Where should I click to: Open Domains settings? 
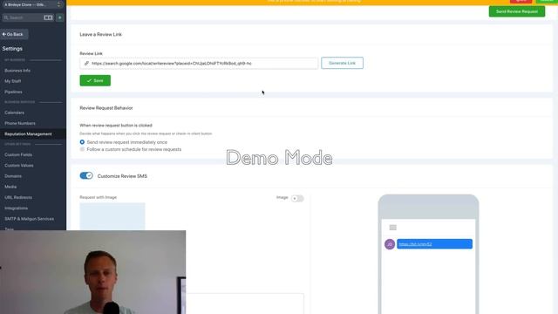(13, 176)
